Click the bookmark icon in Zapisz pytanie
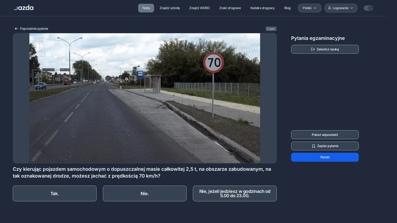Screen dimensions: 397x223 tap(313, 146)
